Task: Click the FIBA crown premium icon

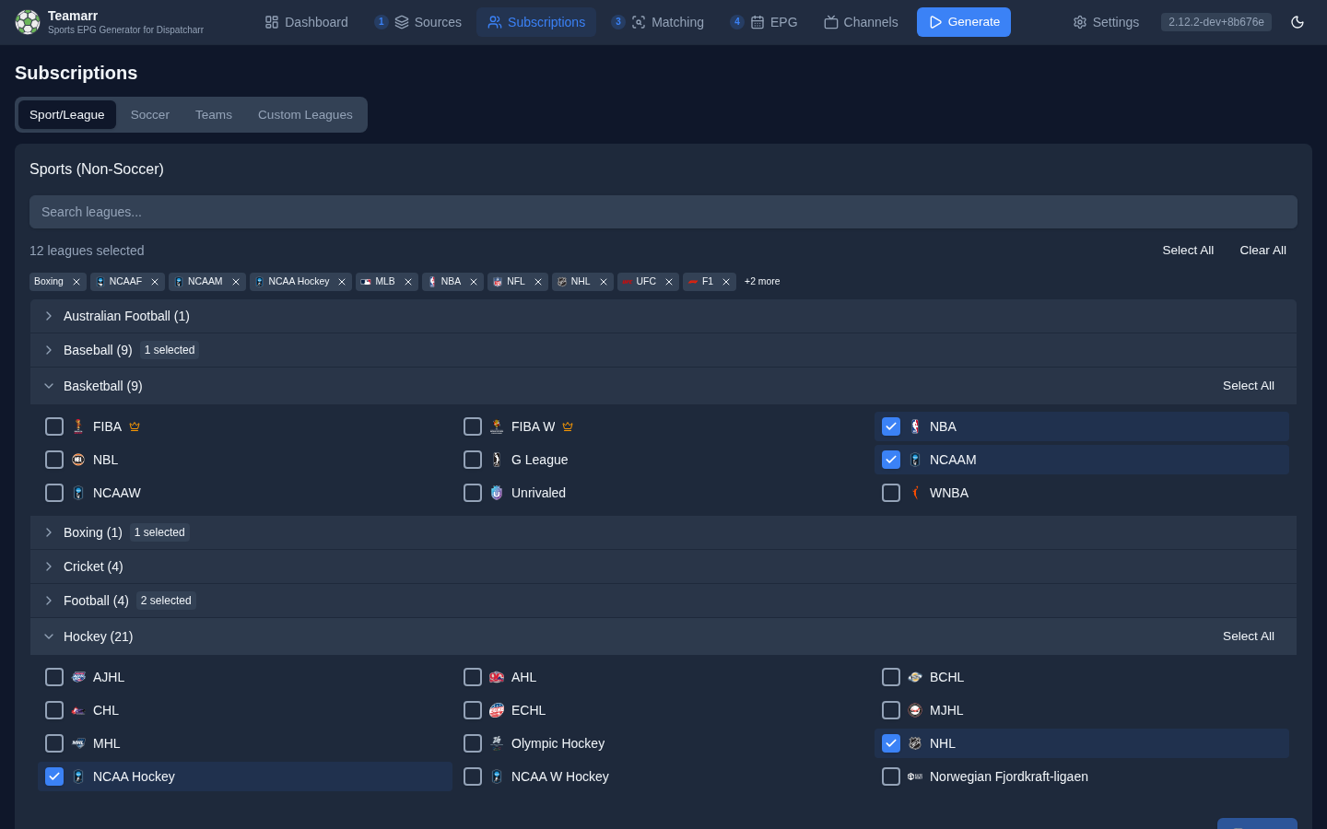Action: pos(135,426)
